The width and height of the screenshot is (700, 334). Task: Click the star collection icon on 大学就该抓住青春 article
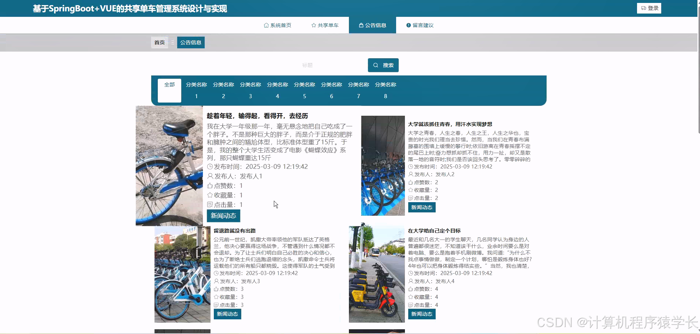[411, 190]
